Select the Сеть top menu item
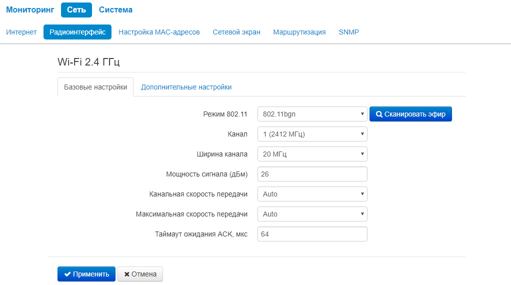 click(x=76, y=10)
